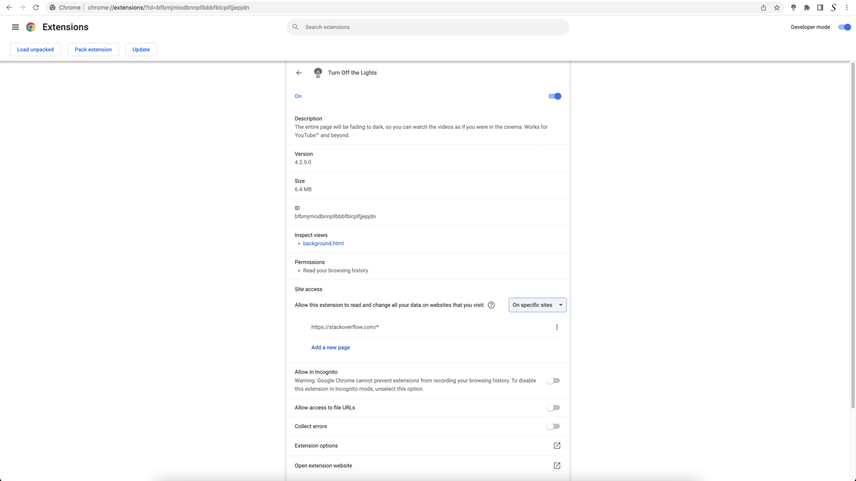Open the Extension options external link icon
856x481 pixels.
[x=557, y=445]
